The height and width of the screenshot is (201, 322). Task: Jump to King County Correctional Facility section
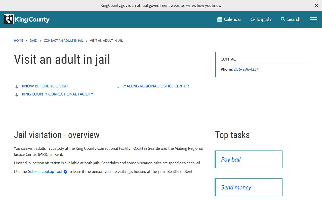coord(57,94)
